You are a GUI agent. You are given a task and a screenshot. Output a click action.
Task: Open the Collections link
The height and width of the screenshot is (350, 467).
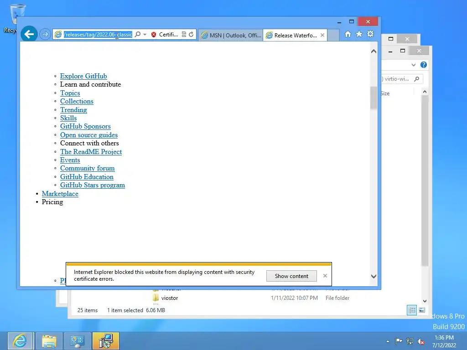click(x=77, y=102)
